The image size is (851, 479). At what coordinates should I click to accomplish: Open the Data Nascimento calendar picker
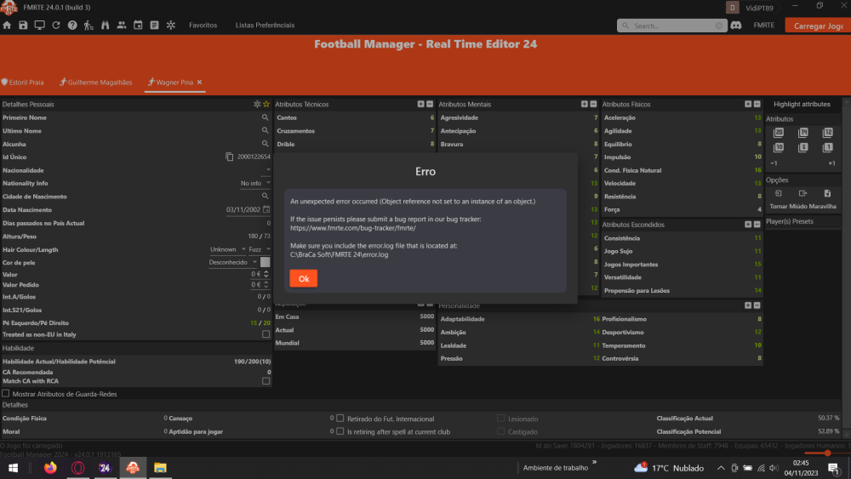(x=266, y=209)
